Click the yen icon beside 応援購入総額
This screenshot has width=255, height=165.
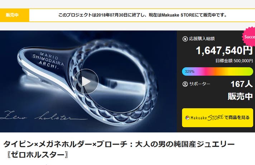click(x=185, y=39)
